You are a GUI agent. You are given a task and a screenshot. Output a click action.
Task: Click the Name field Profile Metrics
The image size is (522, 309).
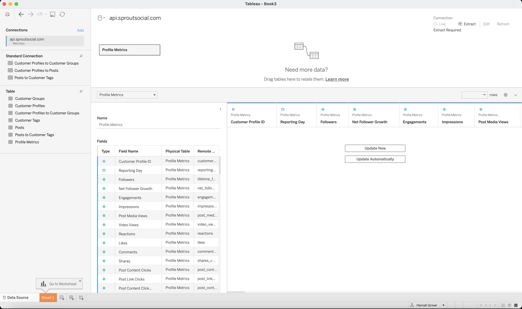click(x=159, y=125)
